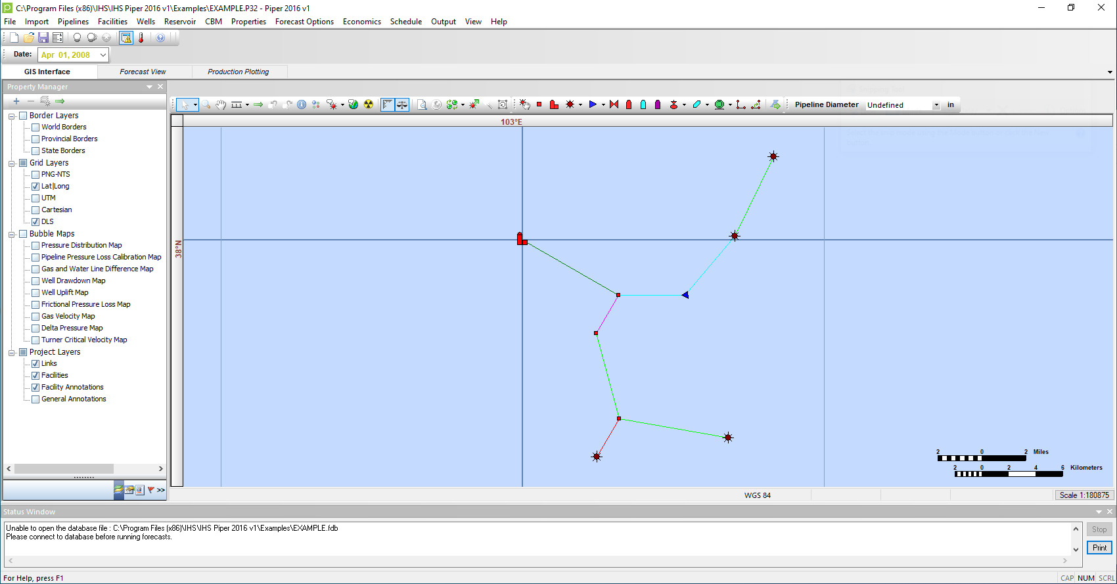The width and height of the screenshot is (1117, 584).
Task: Click the blue information icon
Action: 302,104
